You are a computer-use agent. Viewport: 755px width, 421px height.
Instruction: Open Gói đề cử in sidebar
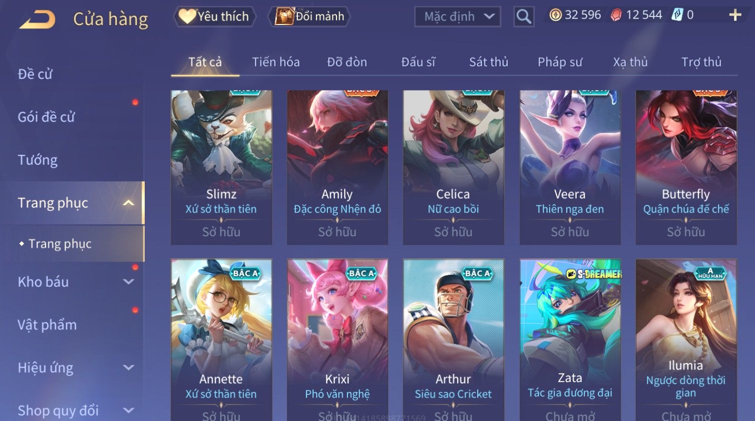pos(46,117)
